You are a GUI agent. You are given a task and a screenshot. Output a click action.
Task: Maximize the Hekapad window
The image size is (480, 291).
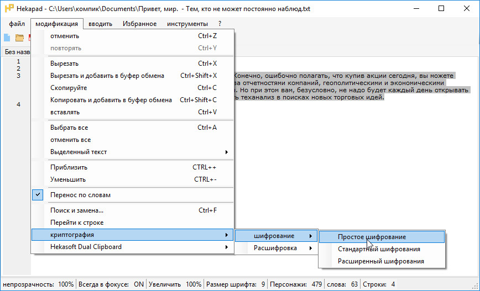441,9
